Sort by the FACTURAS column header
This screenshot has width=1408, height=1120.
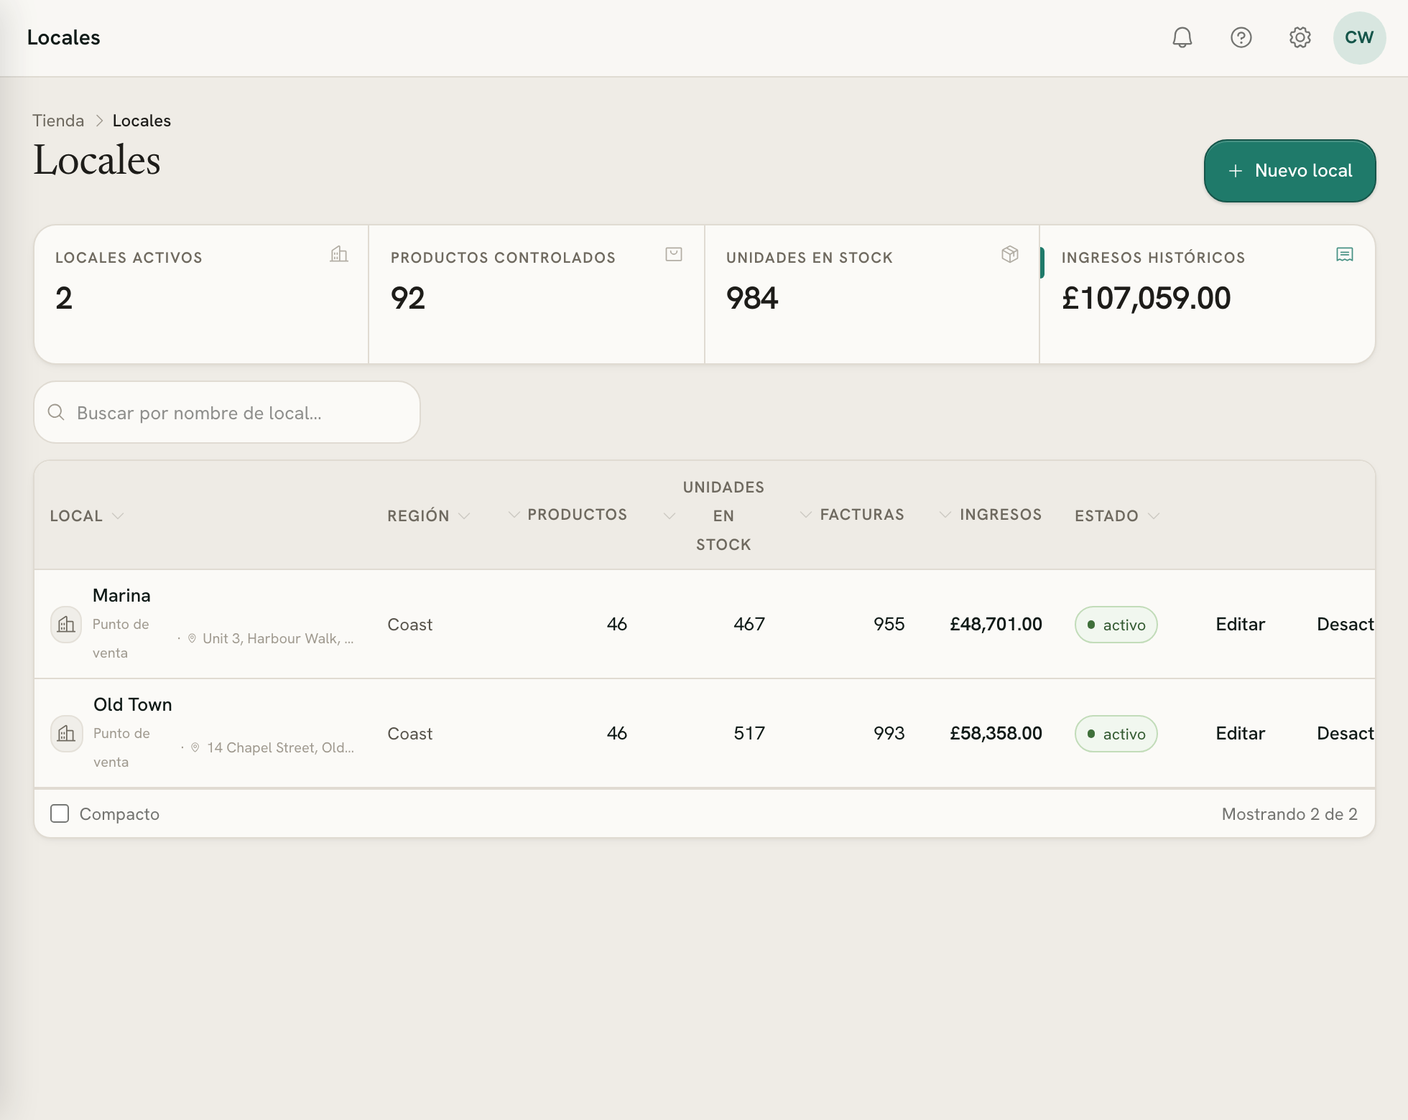[852, 514]
